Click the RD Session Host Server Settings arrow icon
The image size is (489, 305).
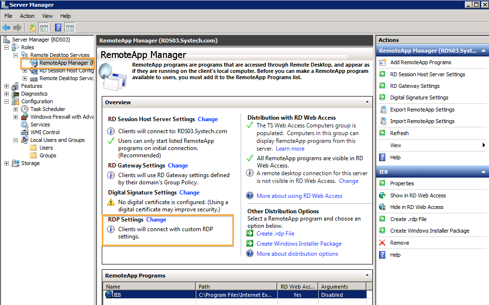point(382,74)
